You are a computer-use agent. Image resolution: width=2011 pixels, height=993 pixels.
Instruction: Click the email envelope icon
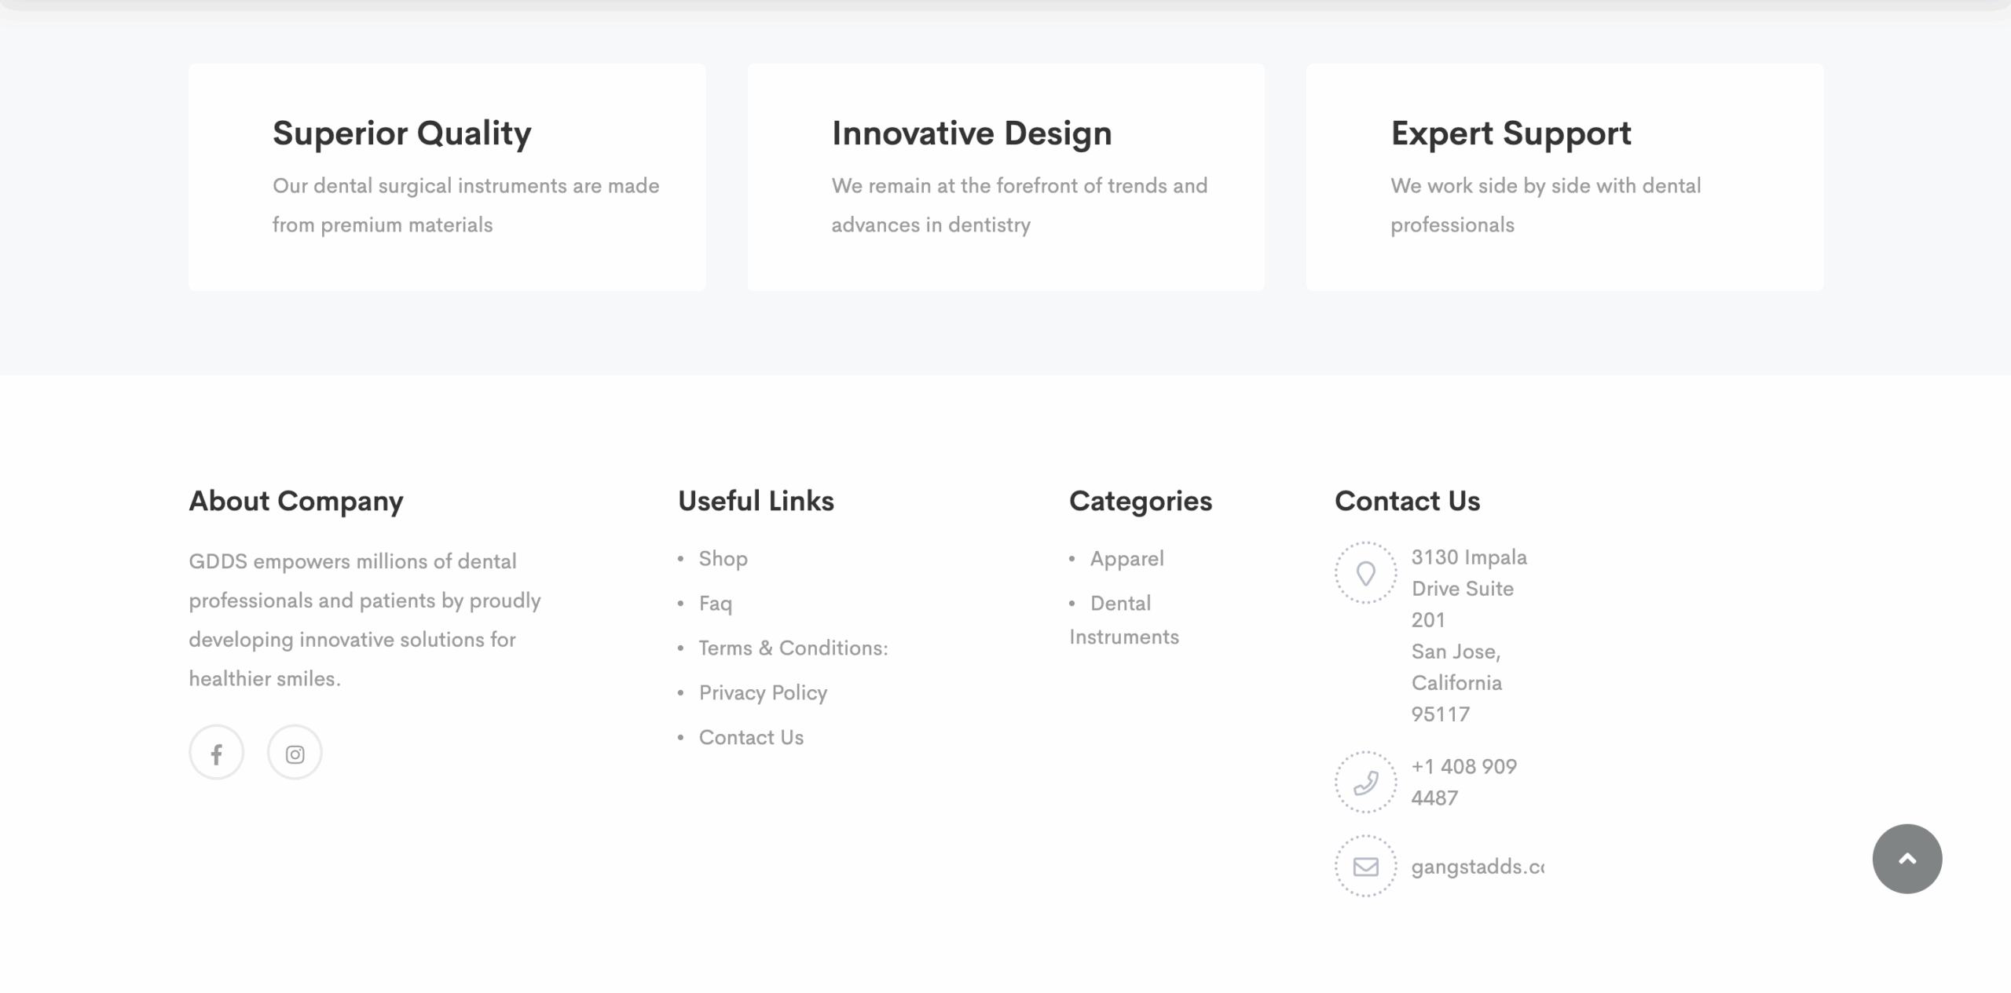coord(1366,866)
